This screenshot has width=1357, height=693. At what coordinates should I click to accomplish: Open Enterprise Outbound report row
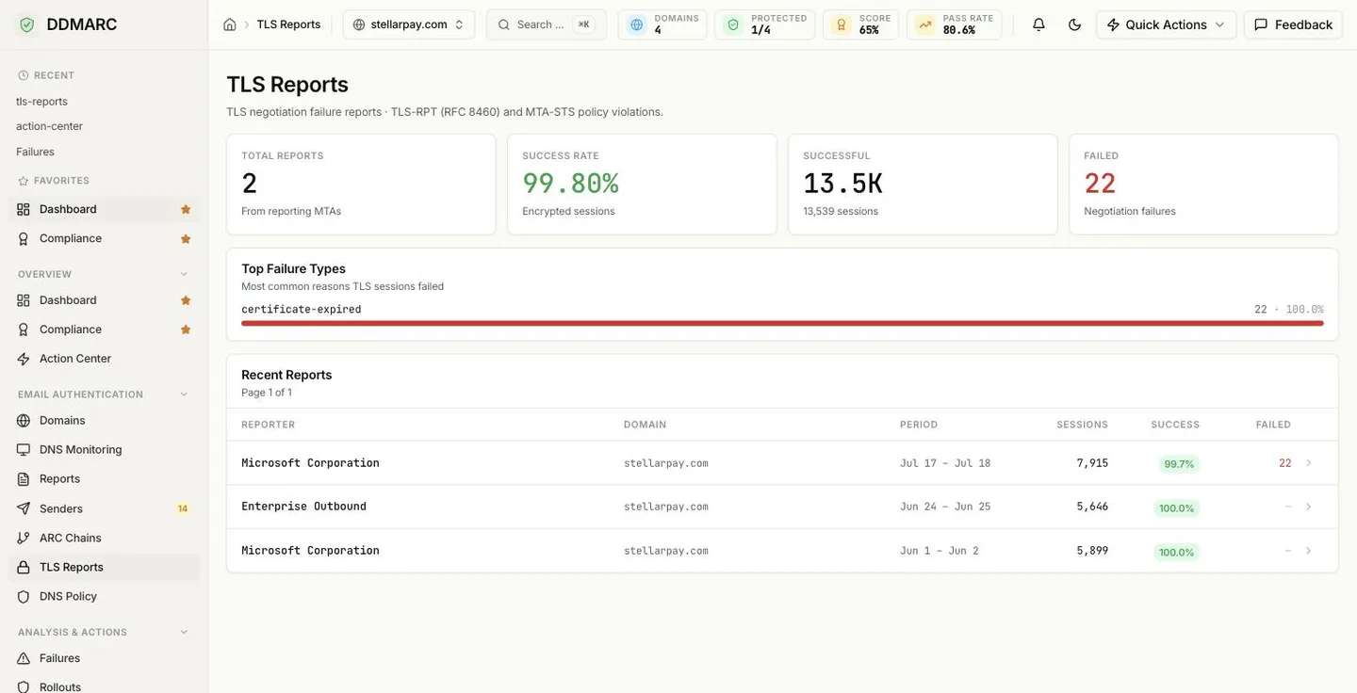point(782,507)
